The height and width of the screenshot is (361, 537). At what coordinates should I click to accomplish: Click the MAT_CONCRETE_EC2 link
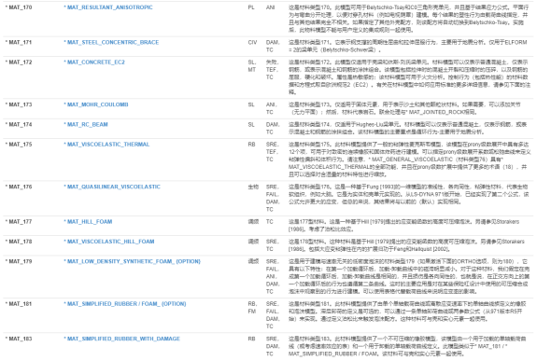[x=94, y=62]
